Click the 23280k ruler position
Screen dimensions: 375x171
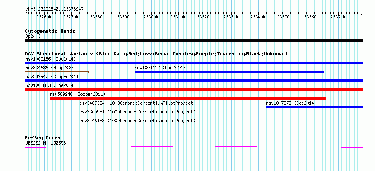click(x=98, y=17)
